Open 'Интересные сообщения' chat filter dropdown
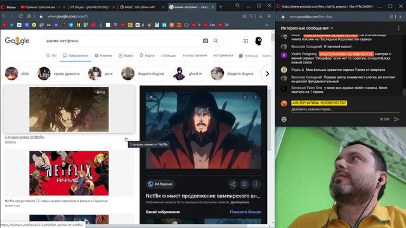 point(307,28)
